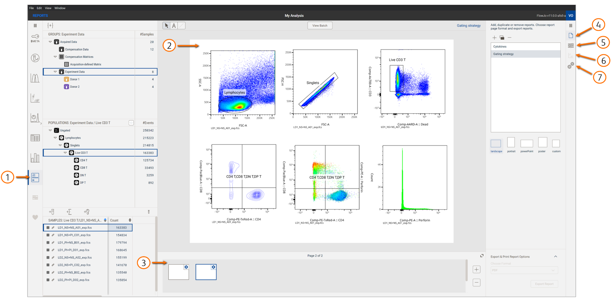
Task: Add sample with plus-tube icon
Action: (x=52, y=212)
